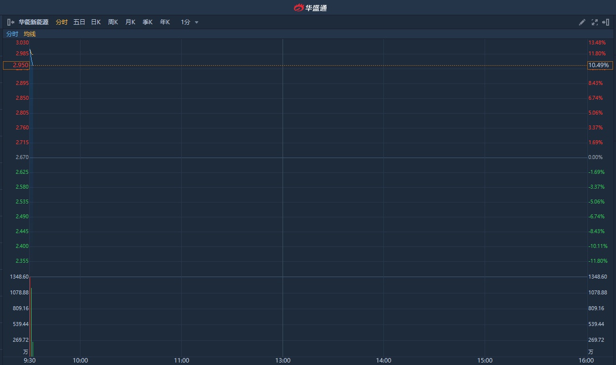Click the 13:00 time axis marker
The width and height of the screenshot is (616, 365).
tap(283, 361)
